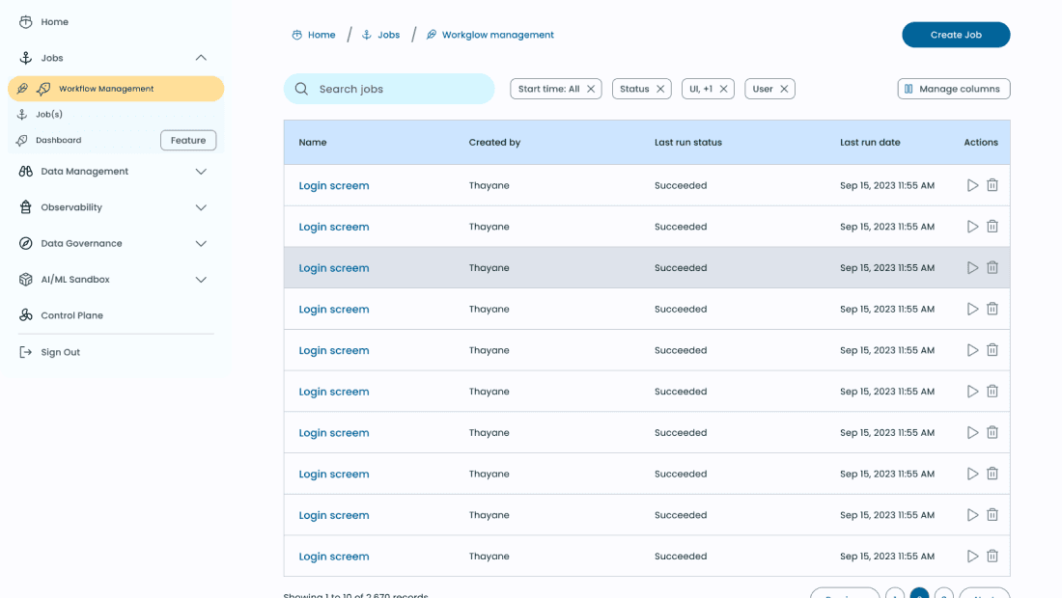Click the feather icon in Workglow management breadcrumb
The image size is (1062, 598).
(x=432, y=35)
